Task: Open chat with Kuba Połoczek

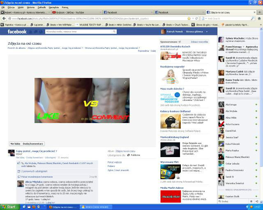Action: [238, 144]
